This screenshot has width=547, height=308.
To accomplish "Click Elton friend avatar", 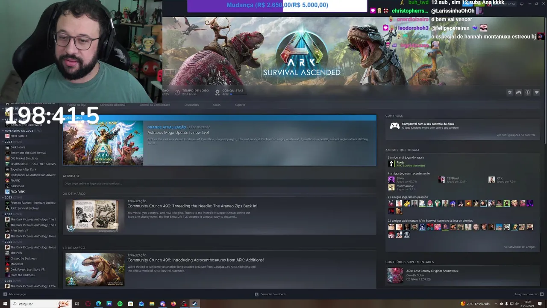I will (391, 180).
